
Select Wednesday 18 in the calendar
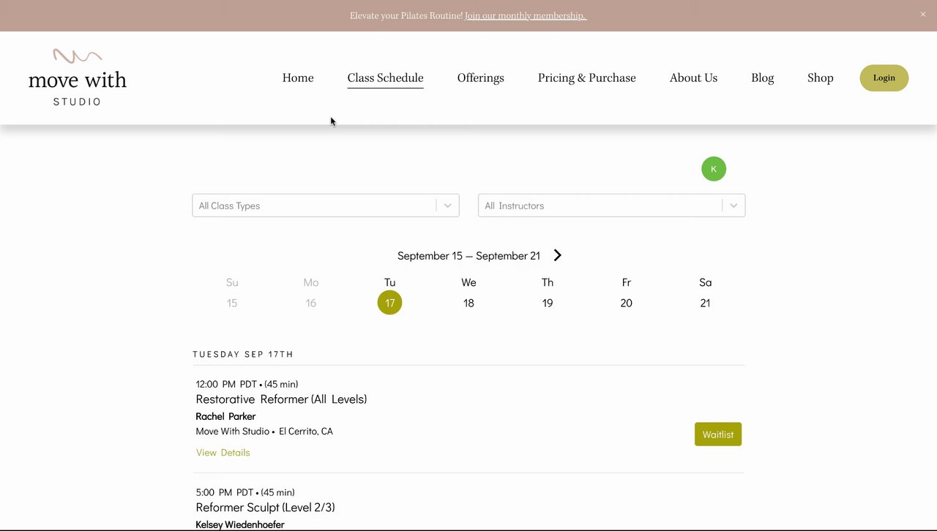[x=468, y=303]
